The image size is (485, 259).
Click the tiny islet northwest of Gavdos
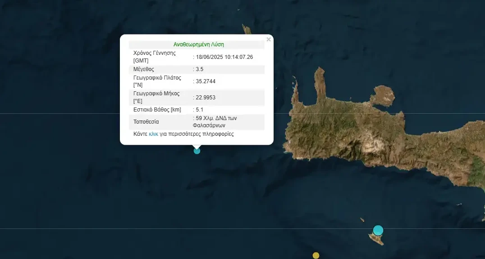point(362,220)
